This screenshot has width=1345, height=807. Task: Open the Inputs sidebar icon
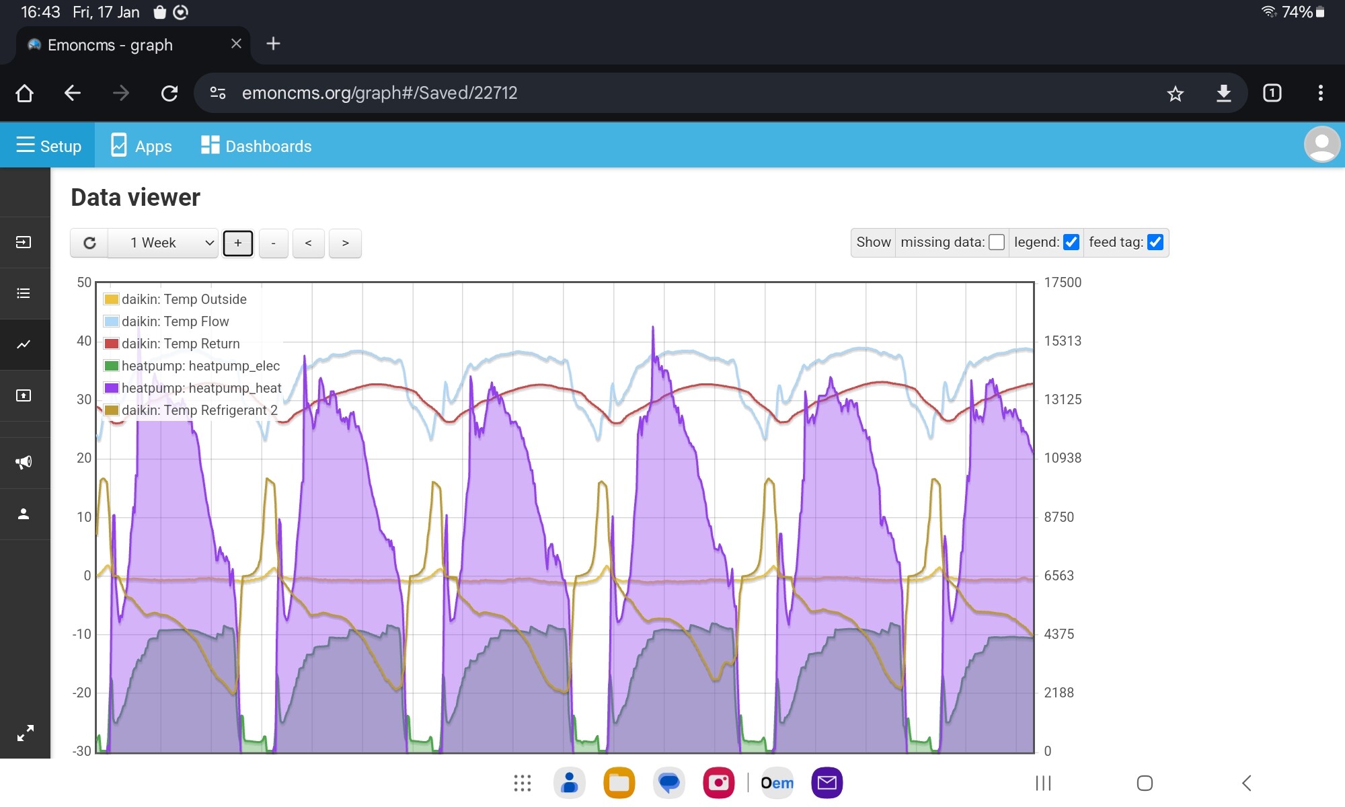tap(24, 242)
